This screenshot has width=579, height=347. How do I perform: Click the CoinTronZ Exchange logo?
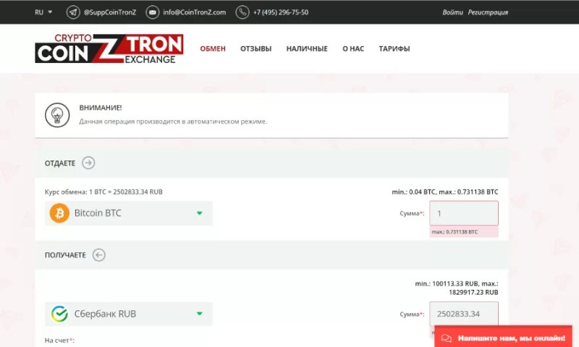click(x=109, y=49)
